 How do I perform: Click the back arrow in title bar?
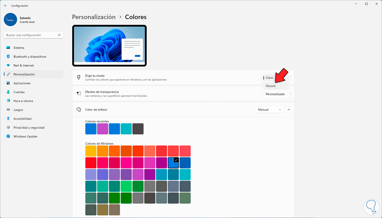tap(5, 6)
